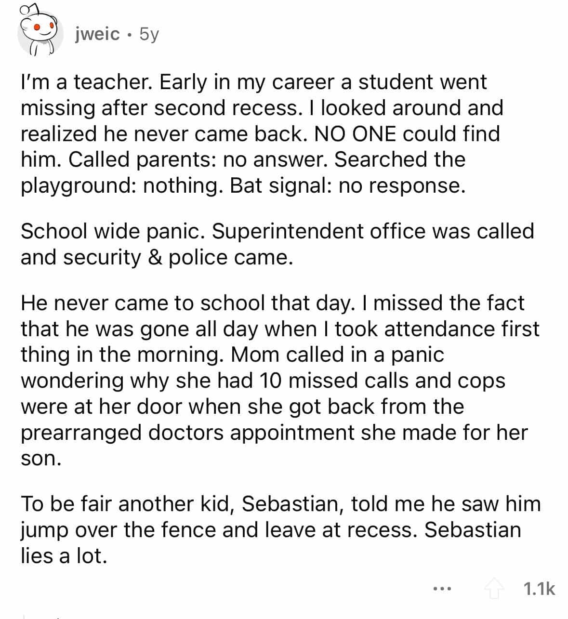Click the username 'jweic'
568x619 pixels.
96,34
